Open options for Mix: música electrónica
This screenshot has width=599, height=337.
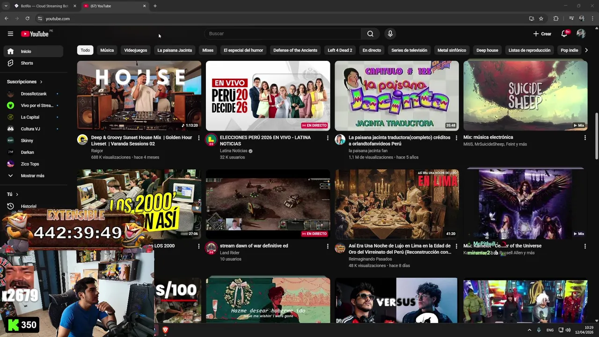tap(584, 138)
